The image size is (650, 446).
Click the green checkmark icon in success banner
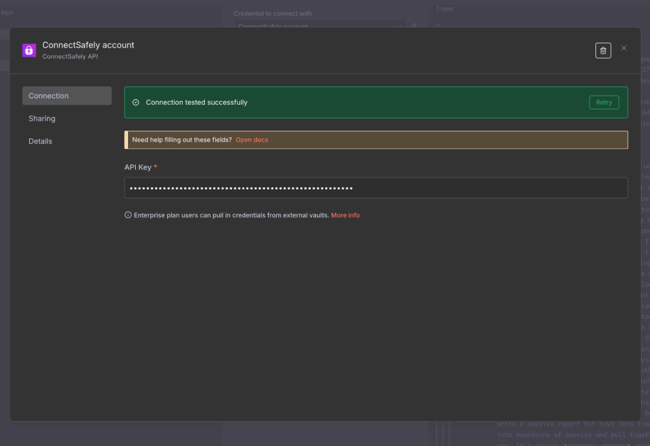(x=136, y=102)
